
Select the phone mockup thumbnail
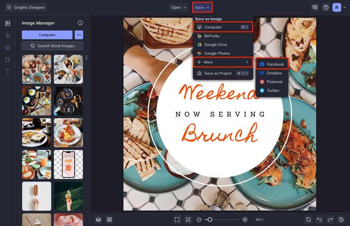pos(68,164)
